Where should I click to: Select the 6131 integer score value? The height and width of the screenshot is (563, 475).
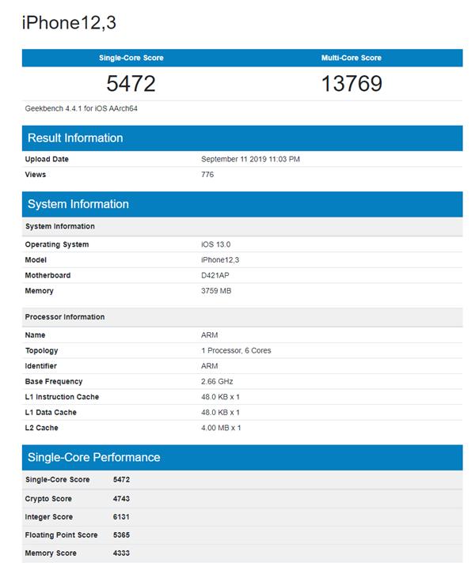[x=121, y=517]
